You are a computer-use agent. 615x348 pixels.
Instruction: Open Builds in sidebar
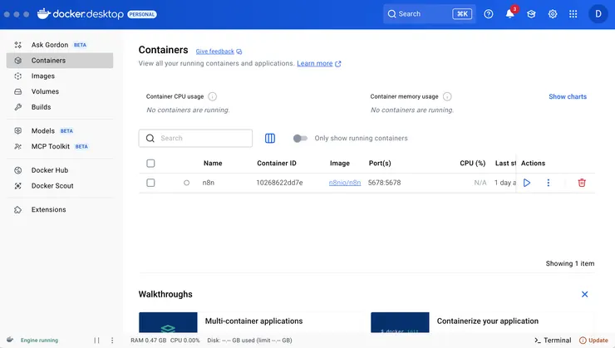point(60,107)
